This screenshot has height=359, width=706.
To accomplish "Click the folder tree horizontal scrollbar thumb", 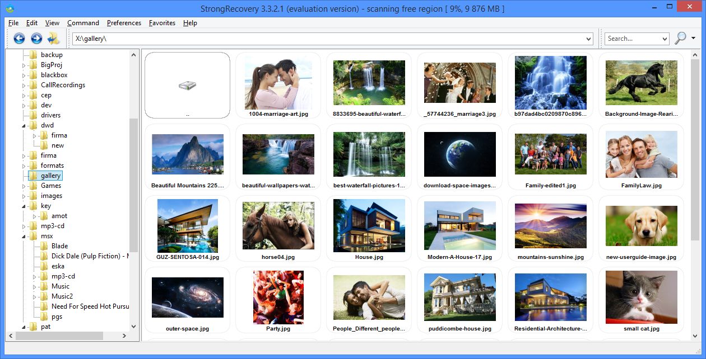I will [x=59, y=336].
